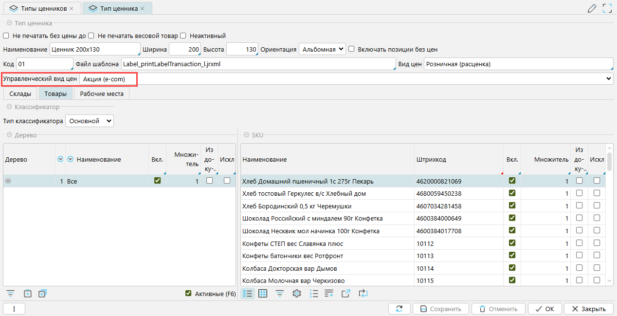Viewport: 617px width, 316px height.
Task: Open the 'Ориентация' dropdown
Action: point(322,49)
